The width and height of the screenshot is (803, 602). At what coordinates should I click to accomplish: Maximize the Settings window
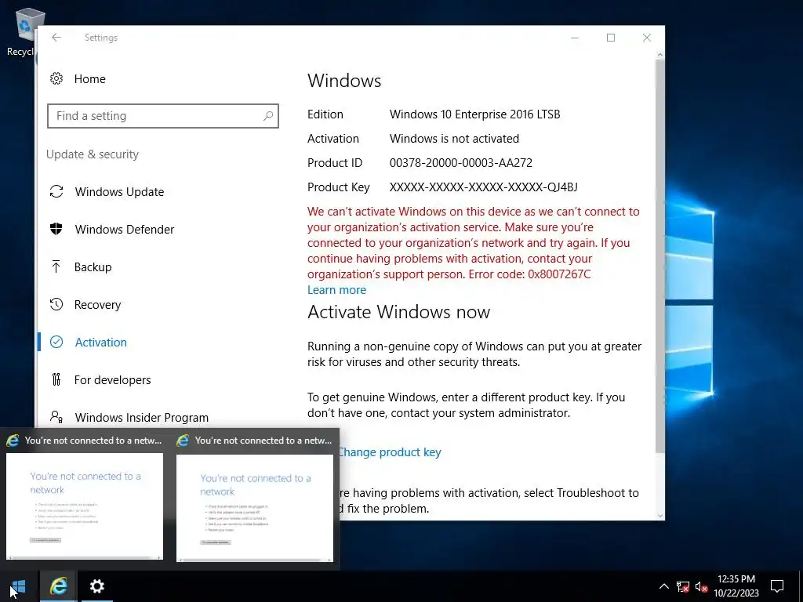(610, 38)
